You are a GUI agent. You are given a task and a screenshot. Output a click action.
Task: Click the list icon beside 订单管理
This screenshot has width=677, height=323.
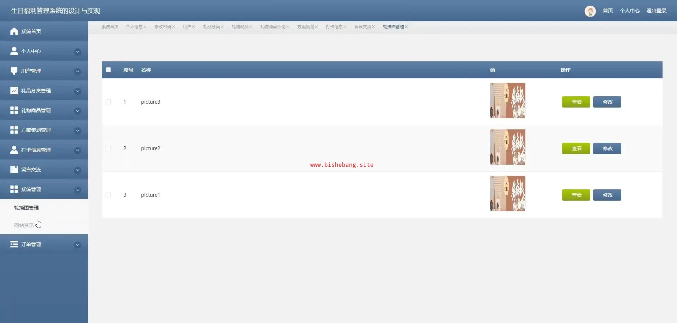(14, 244)
